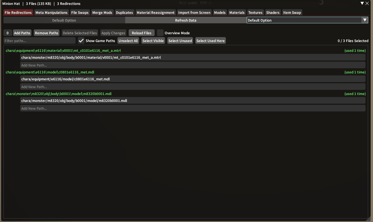Click the window resize grip

(x=368, y=219)
